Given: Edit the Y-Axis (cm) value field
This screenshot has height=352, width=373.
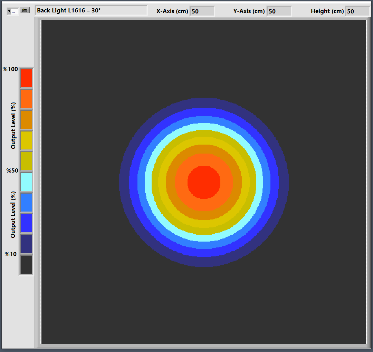Looking at the screenshot, I should click(279, 11).
